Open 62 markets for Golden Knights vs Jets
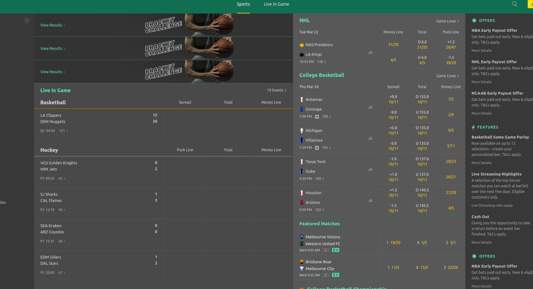The image size is (533, 289). coord(62,178)
